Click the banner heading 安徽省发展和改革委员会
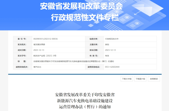The width and height of the screenshot is (169, 111). (81, 6)
